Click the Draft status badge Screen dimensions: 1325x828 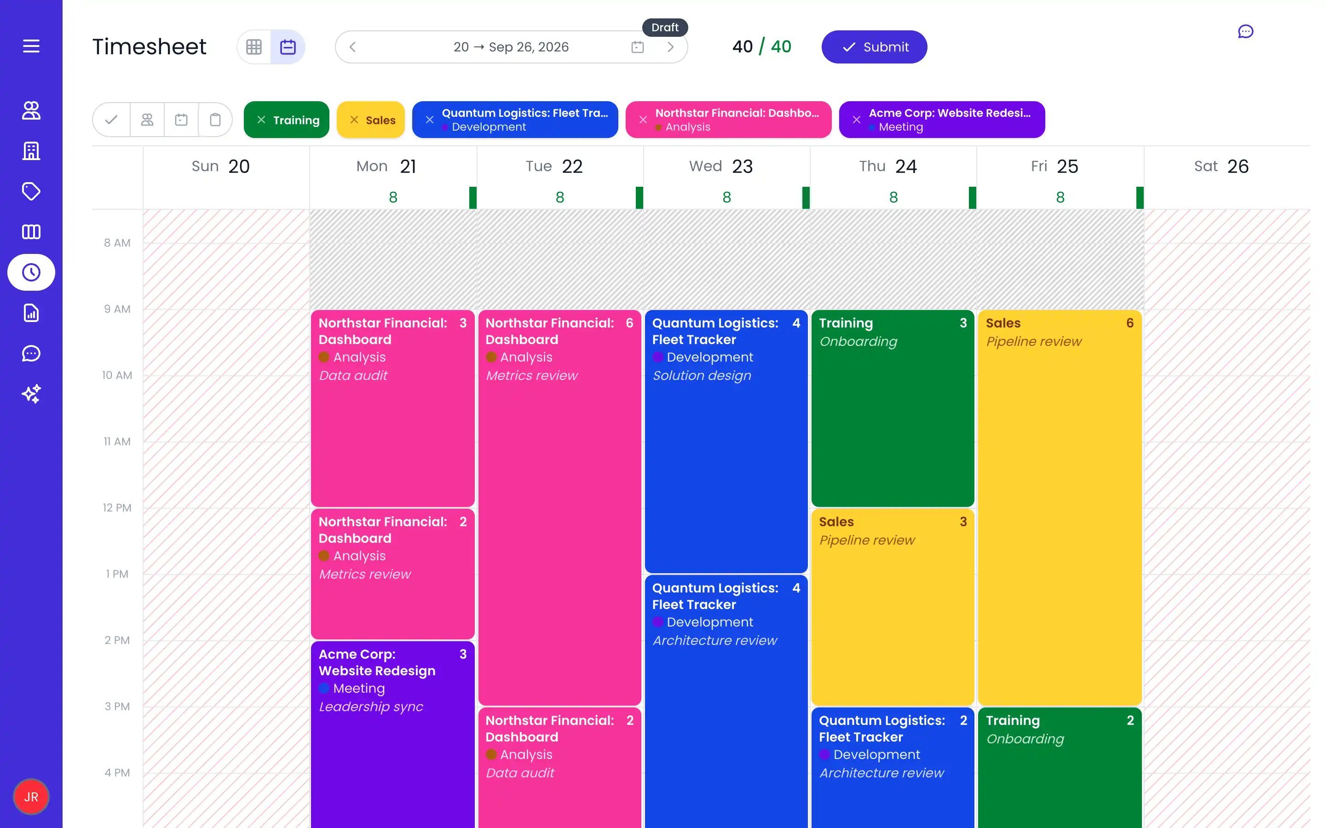click(665, 28)
